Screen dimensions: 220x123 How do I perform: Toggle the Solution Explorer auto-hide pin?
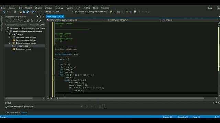tap(41, 17)
